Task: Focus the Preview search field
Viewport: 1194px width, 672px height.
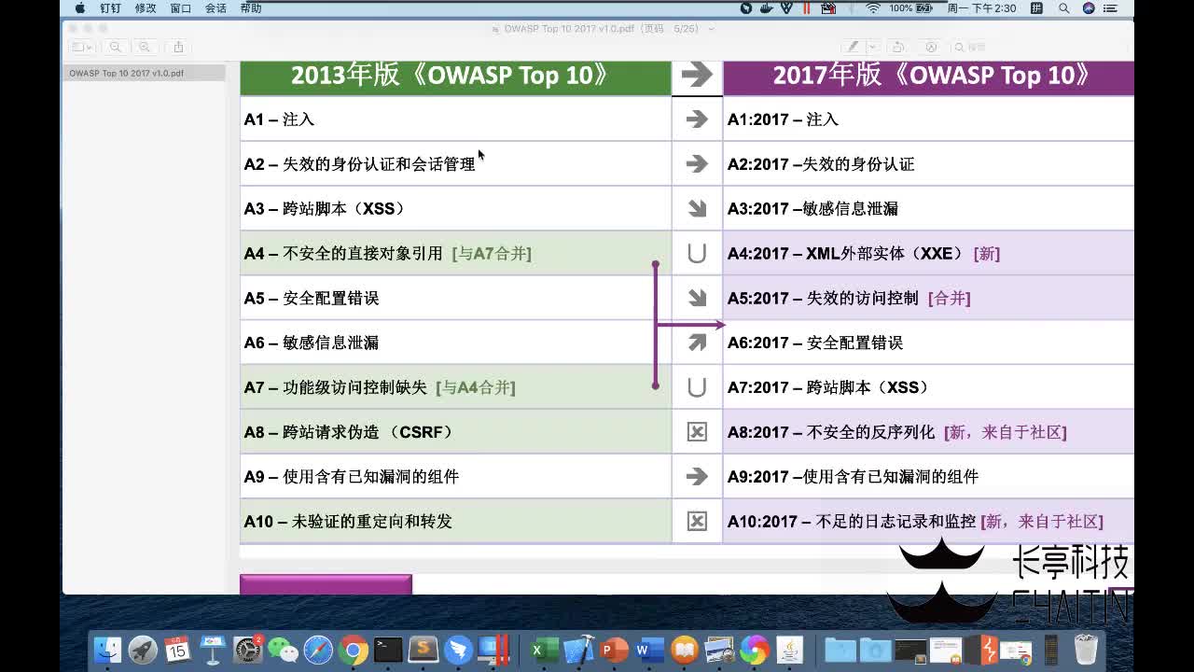Action: [1040, 47]
